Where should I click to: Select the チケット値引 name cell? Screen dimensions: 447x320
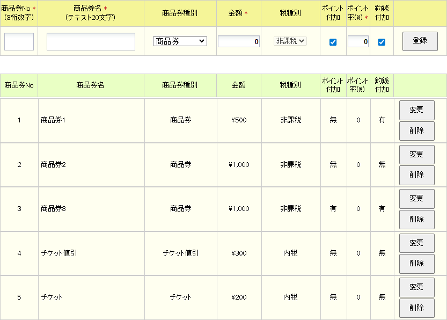(x=91, y=253)
